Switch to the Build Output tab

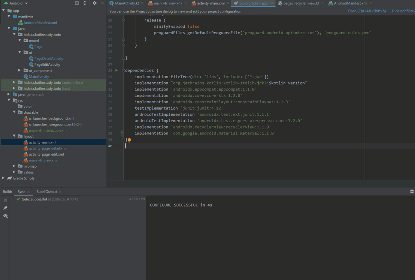47,192
